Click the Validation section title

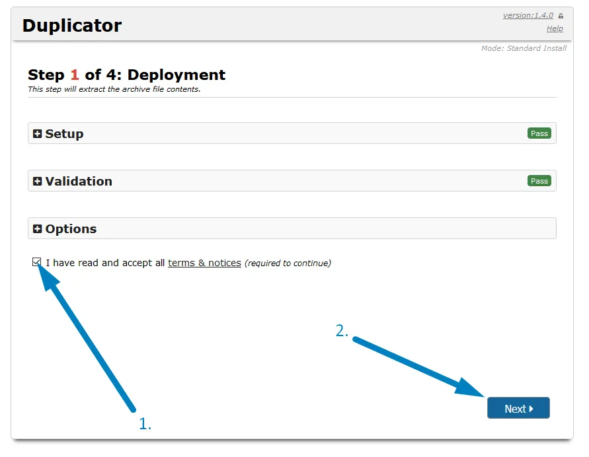(x=79, y=181)
